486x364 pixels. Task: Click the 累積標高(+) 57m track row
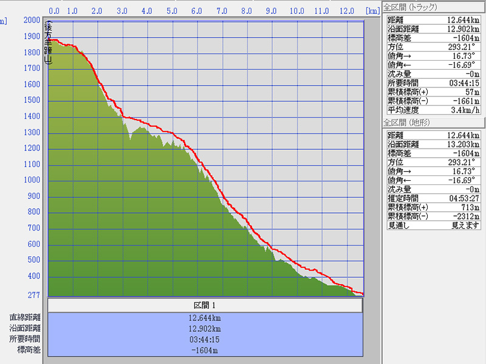tap(434, 92)
